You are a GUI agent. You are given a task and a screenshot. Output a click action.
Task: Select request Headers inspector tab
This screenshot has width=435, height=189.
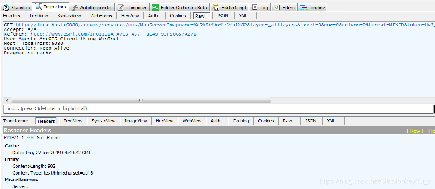click(12, 16)
